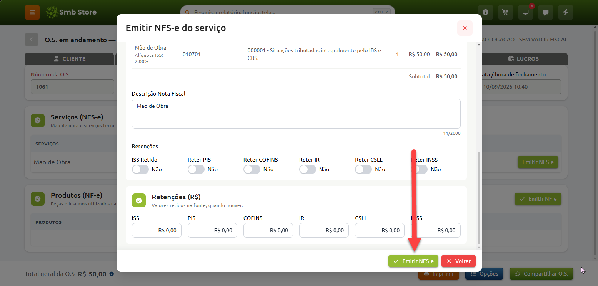Click the COFINS retention value field
Image resolution: width=598 pixels, height=286 pixels.
coord(268,230)
